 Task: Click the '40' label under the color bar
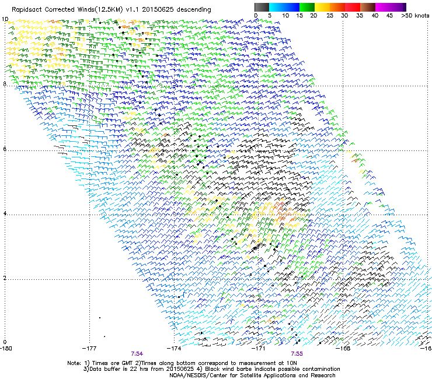click(x=375, y=16)
